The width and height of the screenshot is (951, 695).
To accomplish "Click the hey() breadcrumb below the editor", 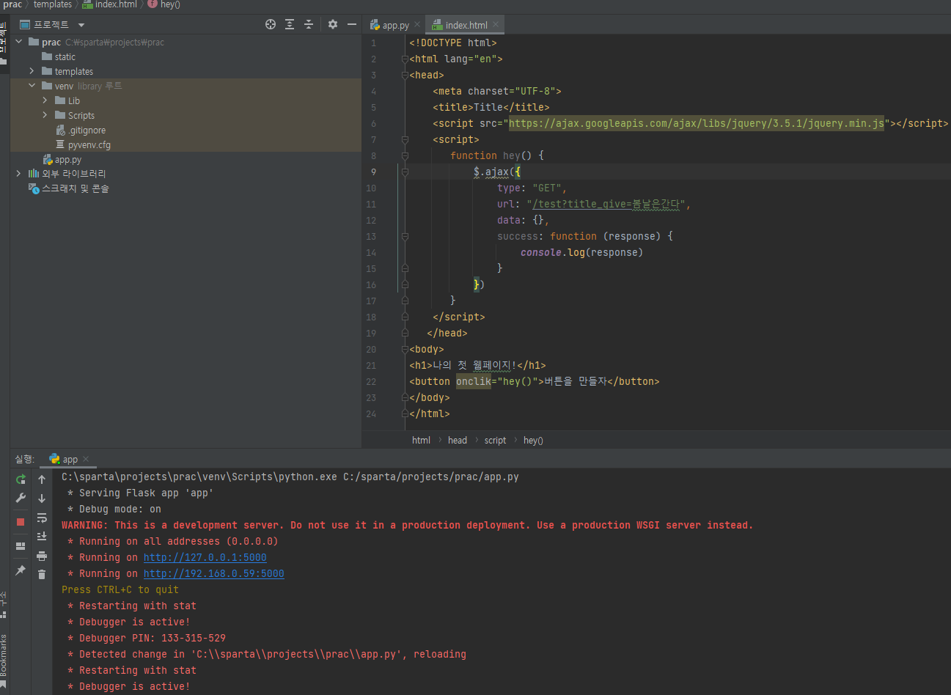I will tap(533, 441).
